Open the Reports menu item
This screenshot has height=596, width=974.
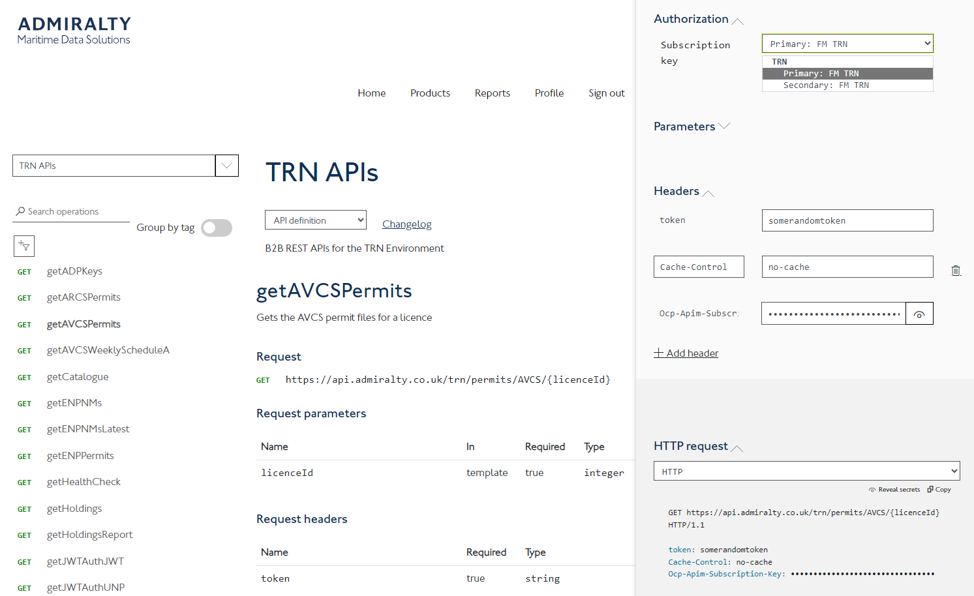click(x=492, y=93)
